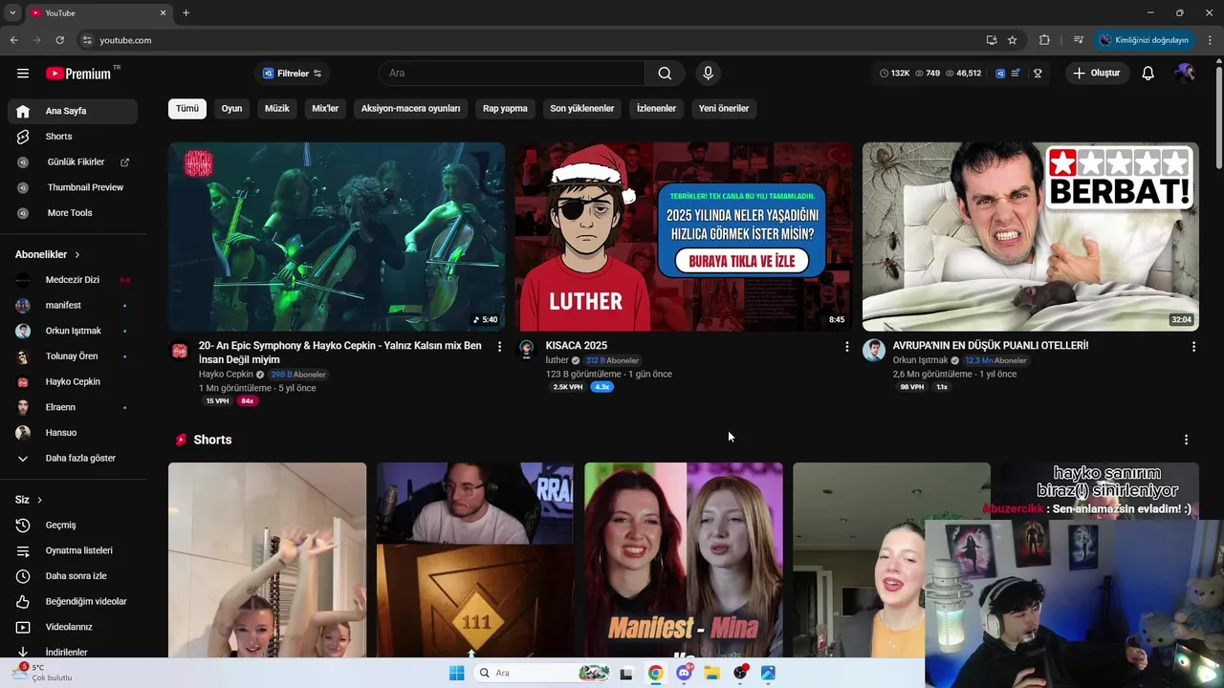Open More Tools sidebar item
The width and height of the screenshot is (1224, 688).
(x=73, y=213)
